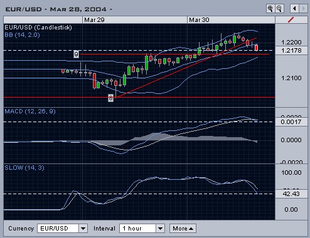
Task: Click the Currency label
Action: tap(21, 229)
